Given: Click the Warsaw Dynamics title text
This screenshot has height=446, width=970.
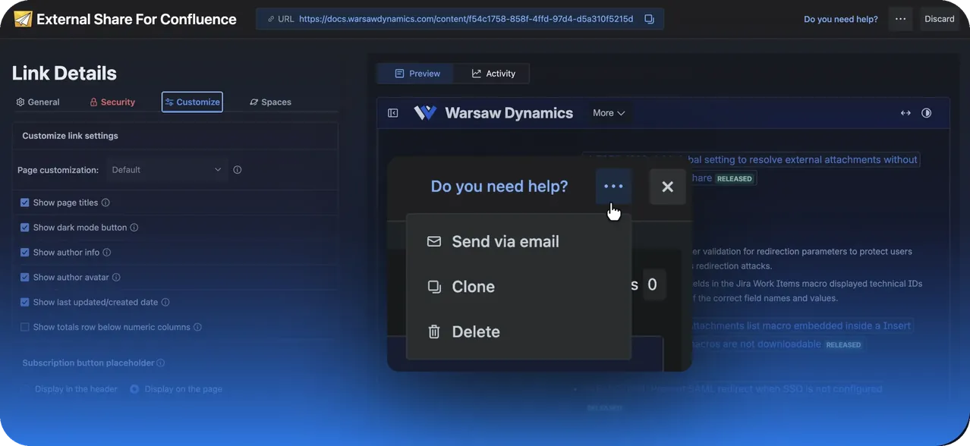Looking at the screenshot, I should (509, 113).
